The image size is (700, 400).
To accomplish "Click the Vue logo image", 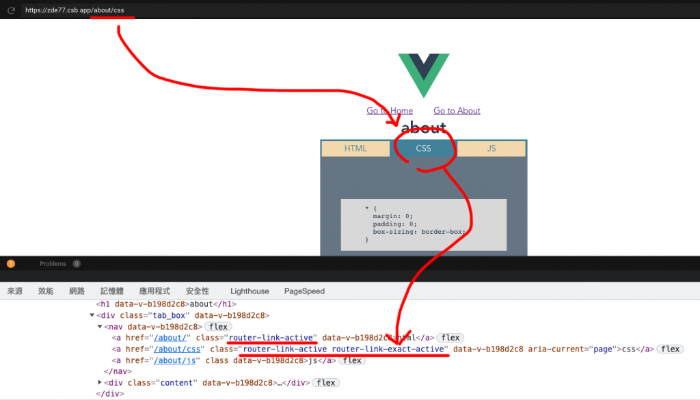I will pos(424,75).
